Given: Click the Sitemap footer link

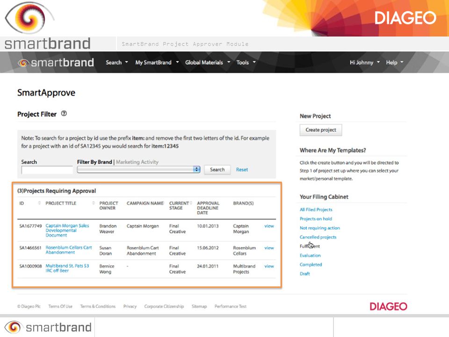Looking at the screenshot, I should (199, 306).
